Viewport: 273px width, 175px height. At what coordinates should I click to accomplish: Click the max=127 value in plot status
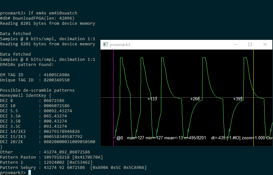pos(135,138)
